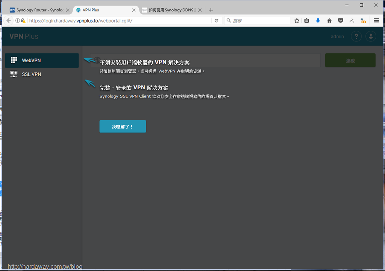
Task: Click the 完整、安全的 VPN 解決方案 heading
Action: click(x=134, y=88)
